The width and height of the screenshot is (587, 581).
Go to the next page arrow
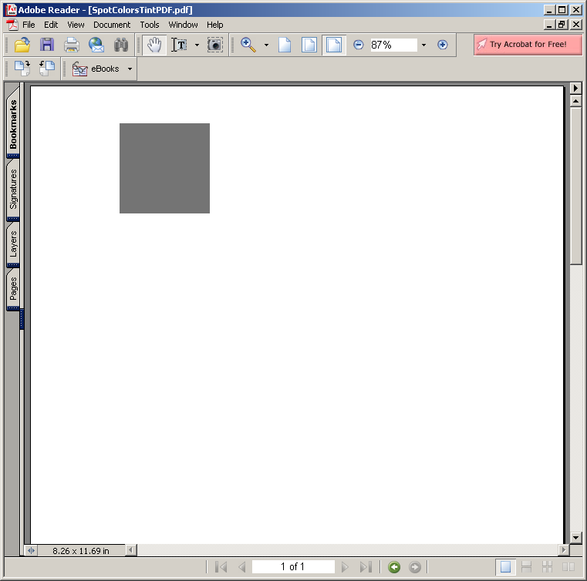[345, 567]
